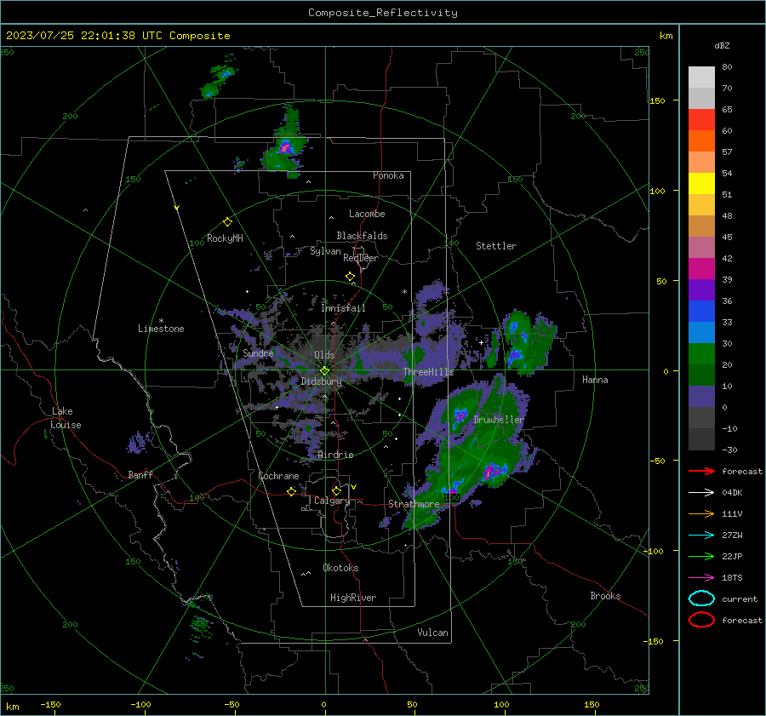766x716 pixels.
Task: Click the ThreeHills town label
Action: coord(428,372)
